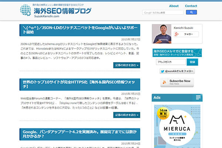Image resolution: width=222 pixels, height=148 pixels.
Task: Click the 海外SEOメルマガに登録する banner
Action: click(177, 53)
